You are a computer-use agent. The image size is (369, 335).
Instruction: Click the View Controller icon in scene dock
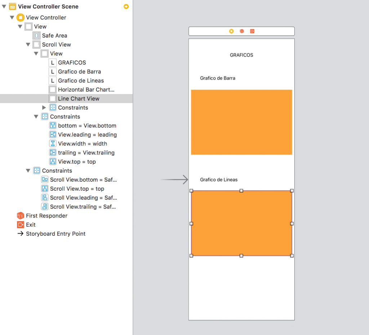point(231,31)
